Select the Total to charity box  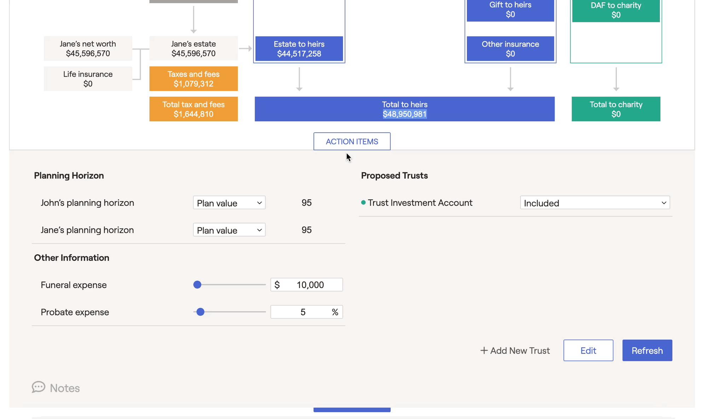[x=616, y=109]
